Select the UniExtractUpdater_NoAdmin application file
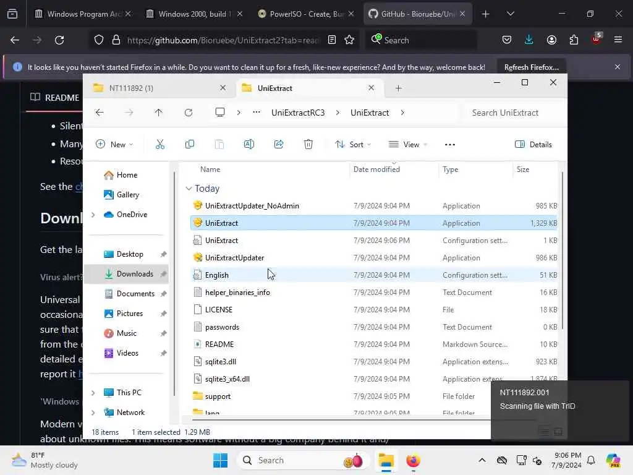The height and width of the screenshot is (475, 633). click(x=252, y=206)
